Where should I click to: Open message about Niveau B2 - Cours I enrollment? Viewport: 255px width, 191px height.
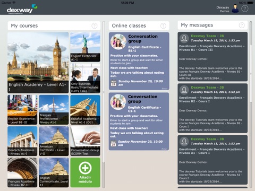click(x=212, y=108)
